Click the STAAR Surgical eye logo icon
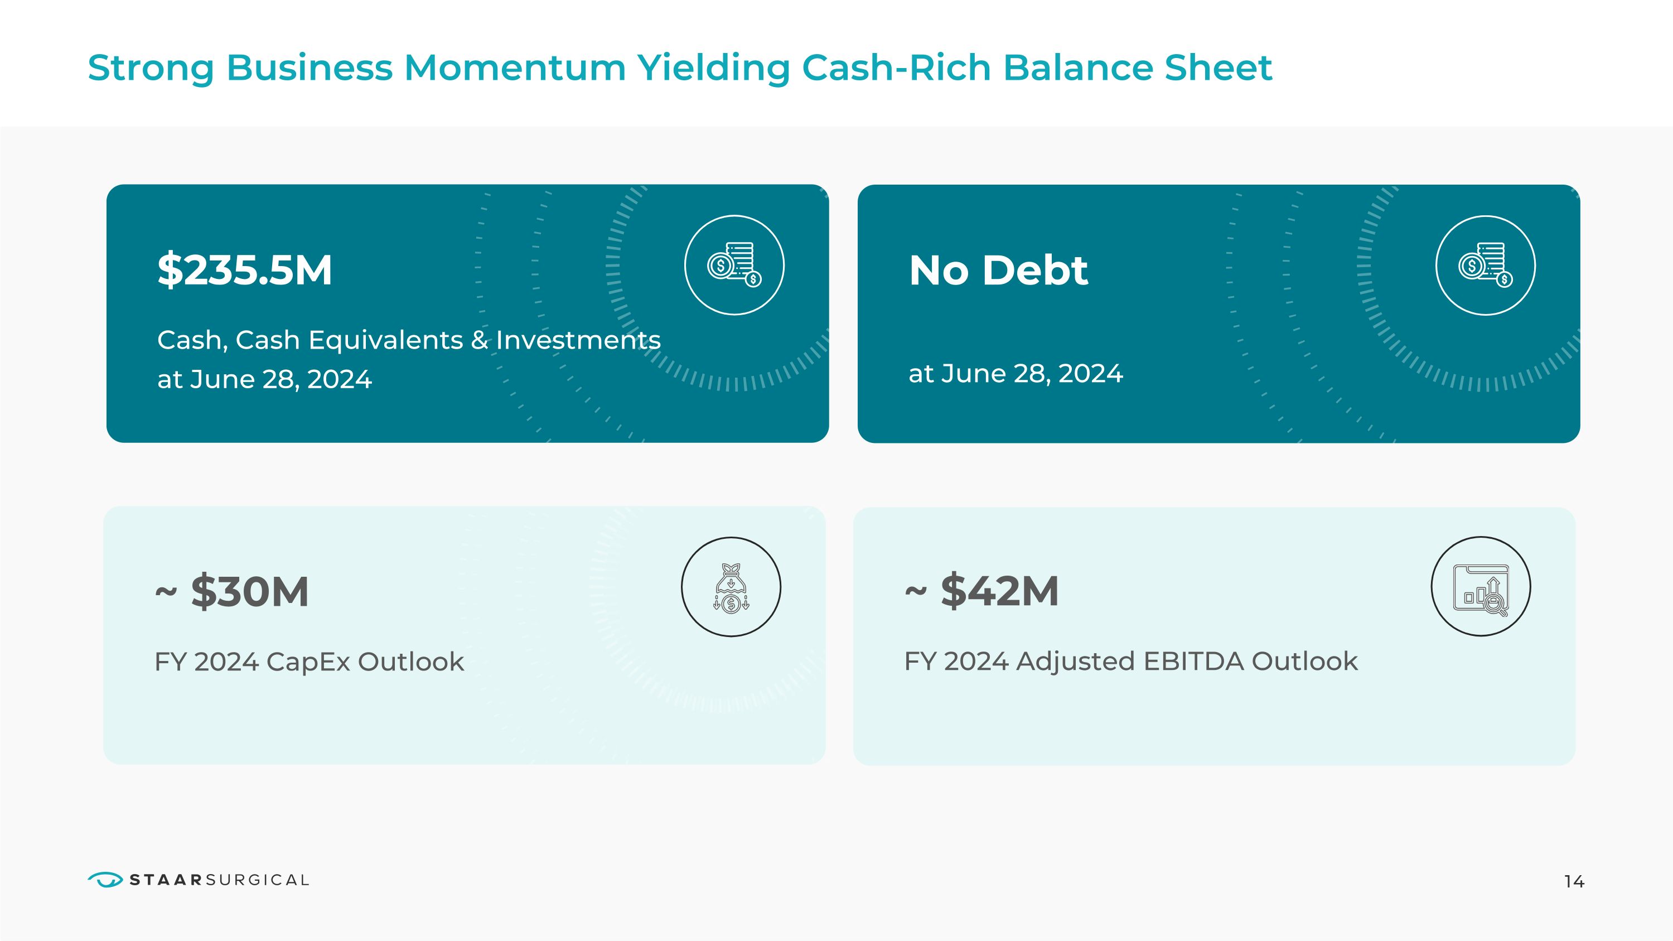 coord(105,879)
